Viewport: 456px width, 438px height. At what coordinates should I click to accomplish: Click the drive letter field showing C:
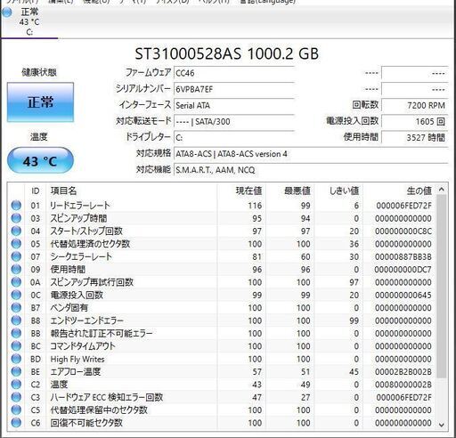234,137
